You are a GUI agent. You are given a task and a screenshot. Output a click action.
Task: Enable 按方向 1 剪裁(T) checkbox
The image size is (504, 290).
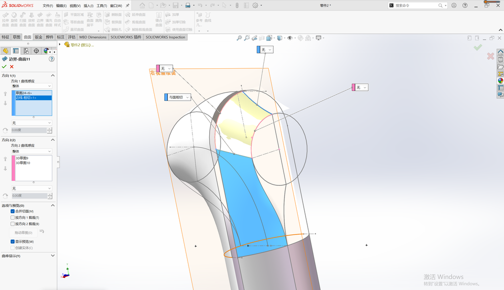pyautogui.click(x=12, y=217)
